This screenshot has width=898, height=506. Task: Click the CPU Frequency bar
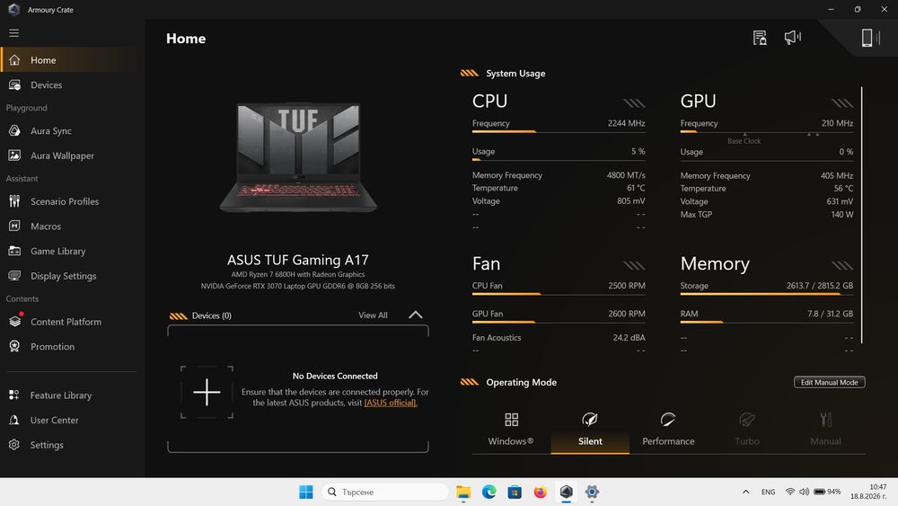pyautogui.click(x=559, y=132)
